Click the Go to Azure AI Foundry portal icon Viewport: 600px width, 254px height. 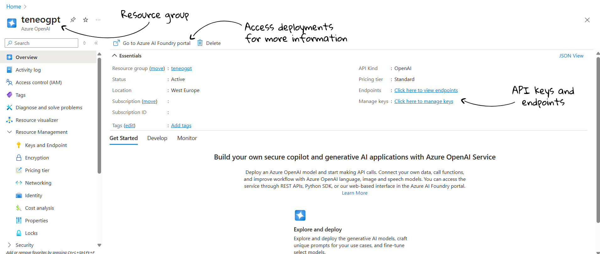[116, 43]
